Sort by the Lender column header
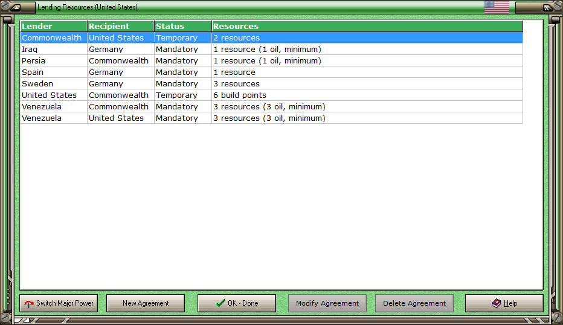Screen dimensions: 563x325 pos(54,26)
